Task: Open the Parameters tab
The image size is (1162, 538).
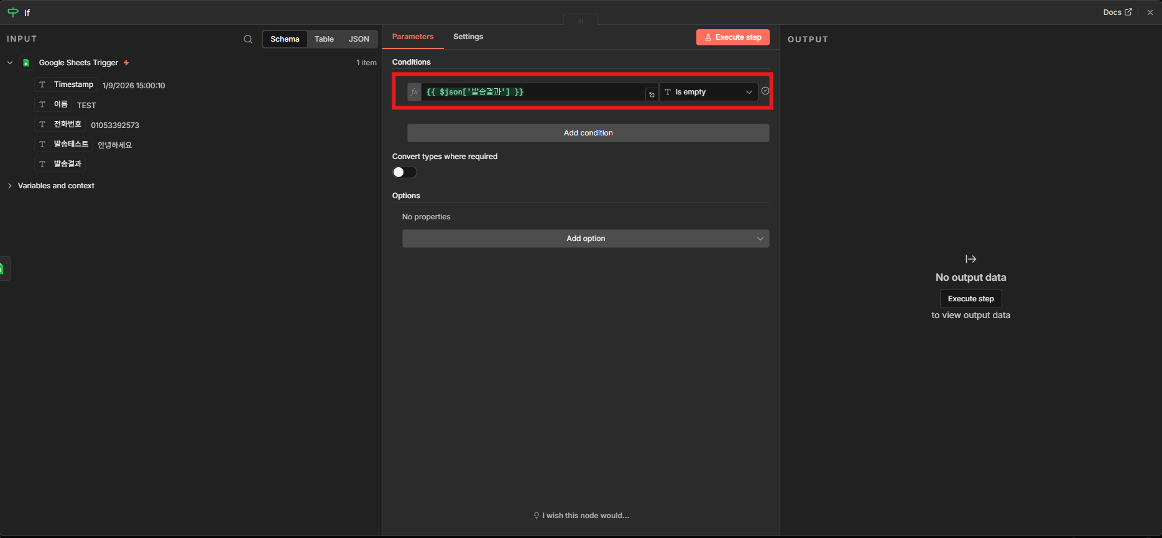Action: click(413, 37)
